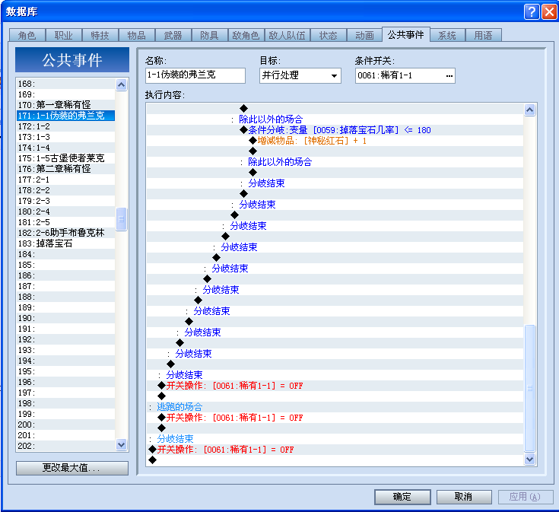Select event 175:1-5古堡使者莱克
Image resolution: width=559 pixels, height=512 pixels.
[x=65, y=158]
